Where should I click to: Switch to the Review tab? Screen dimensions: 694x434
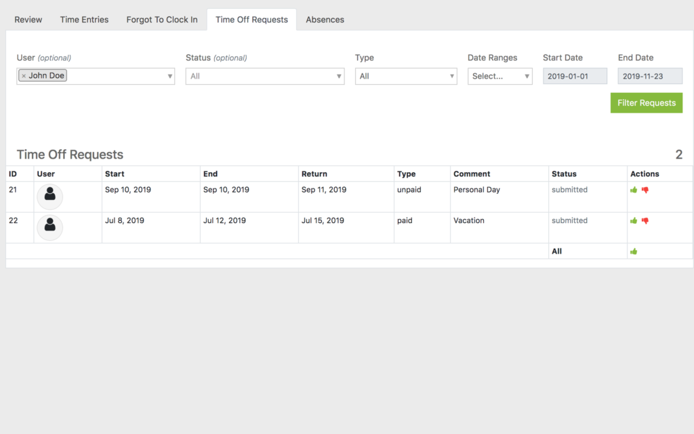pyautogui.click(x=28, y=20)
